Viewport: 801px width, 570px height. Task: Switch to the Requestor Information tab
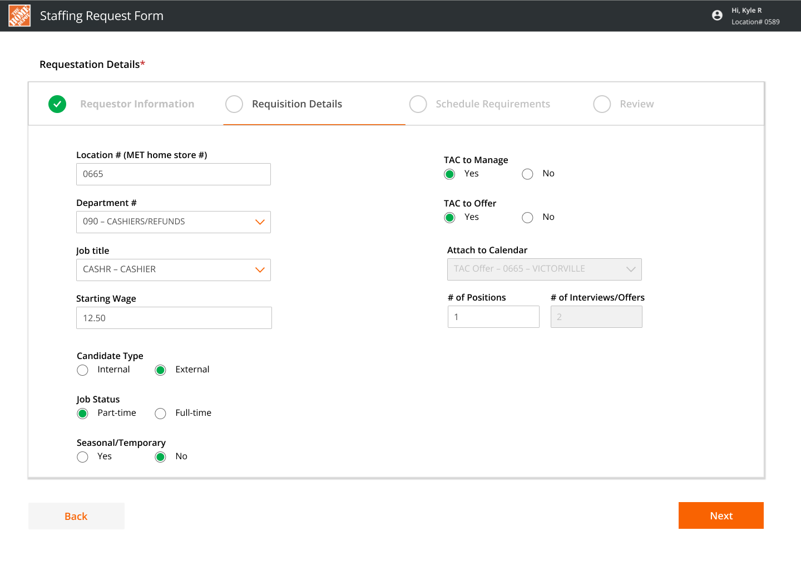(137, 104)
